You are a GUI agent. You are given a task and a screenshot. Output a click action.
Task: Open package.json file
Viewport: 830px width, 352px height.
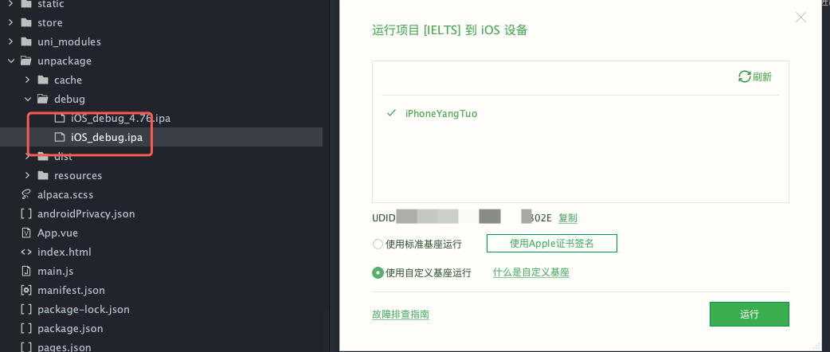click(70, 328)
